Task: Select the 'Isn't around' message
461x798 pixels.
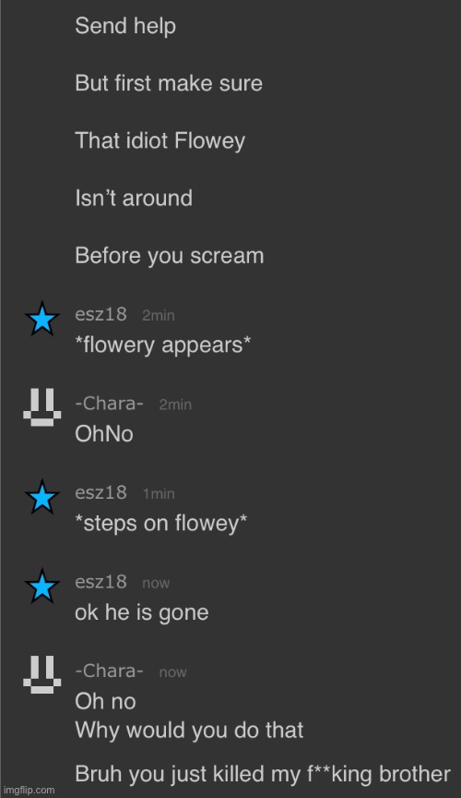Action: coord(134,198)
